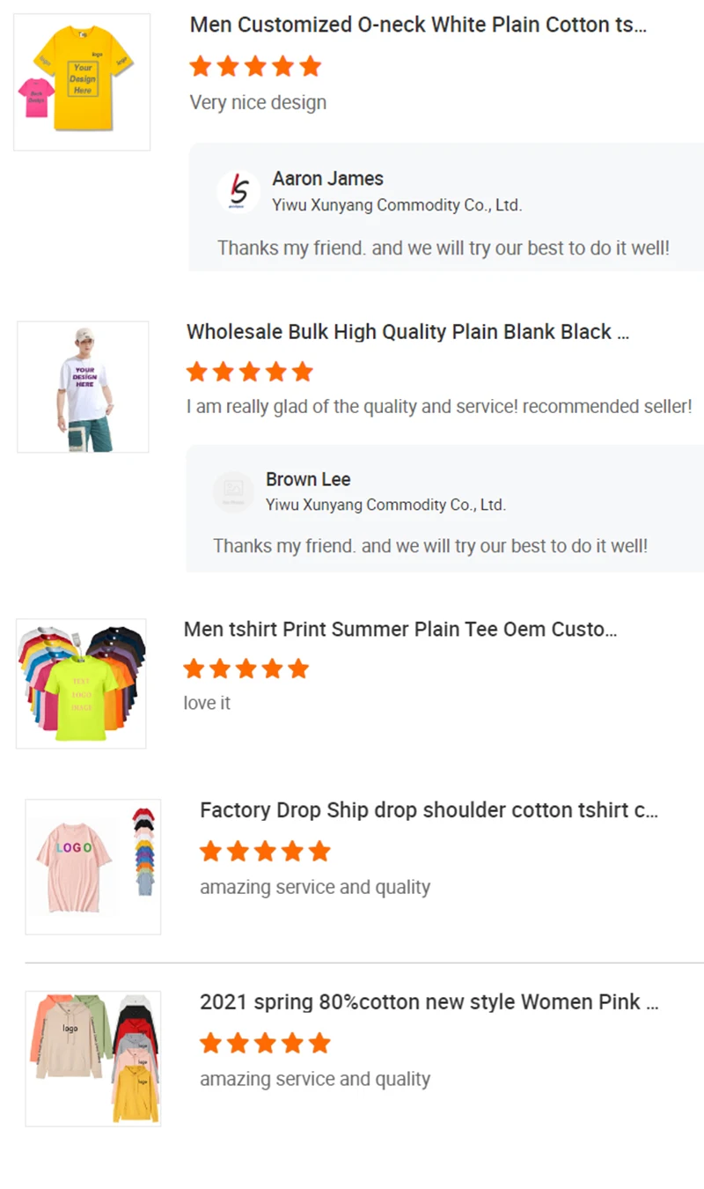Open the colorful hoodies product thumbnail
The image size is (704, 1189).
click(x=92, y=1059)
